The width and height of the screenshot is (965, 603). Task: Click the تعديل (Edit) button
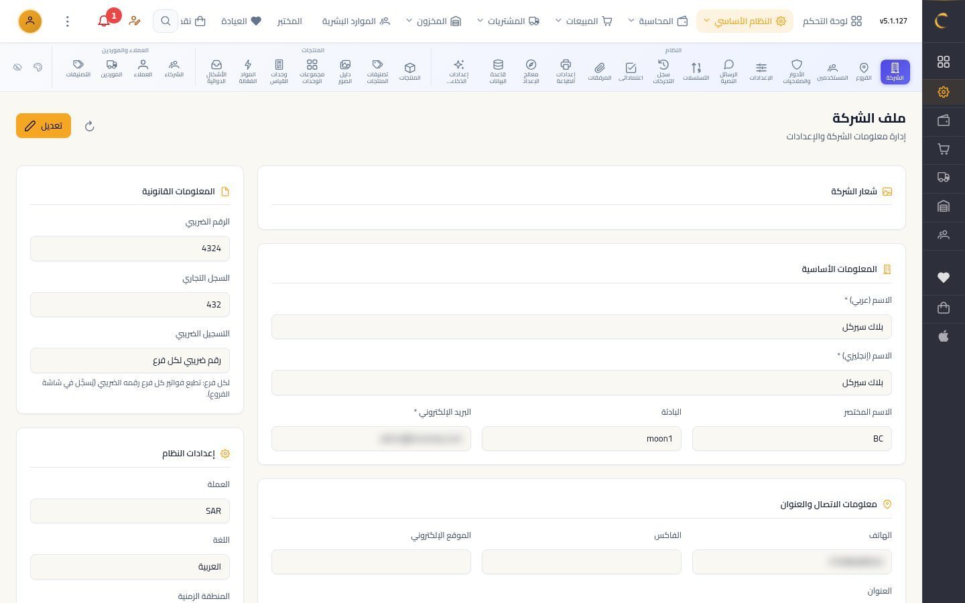point(44,126)
